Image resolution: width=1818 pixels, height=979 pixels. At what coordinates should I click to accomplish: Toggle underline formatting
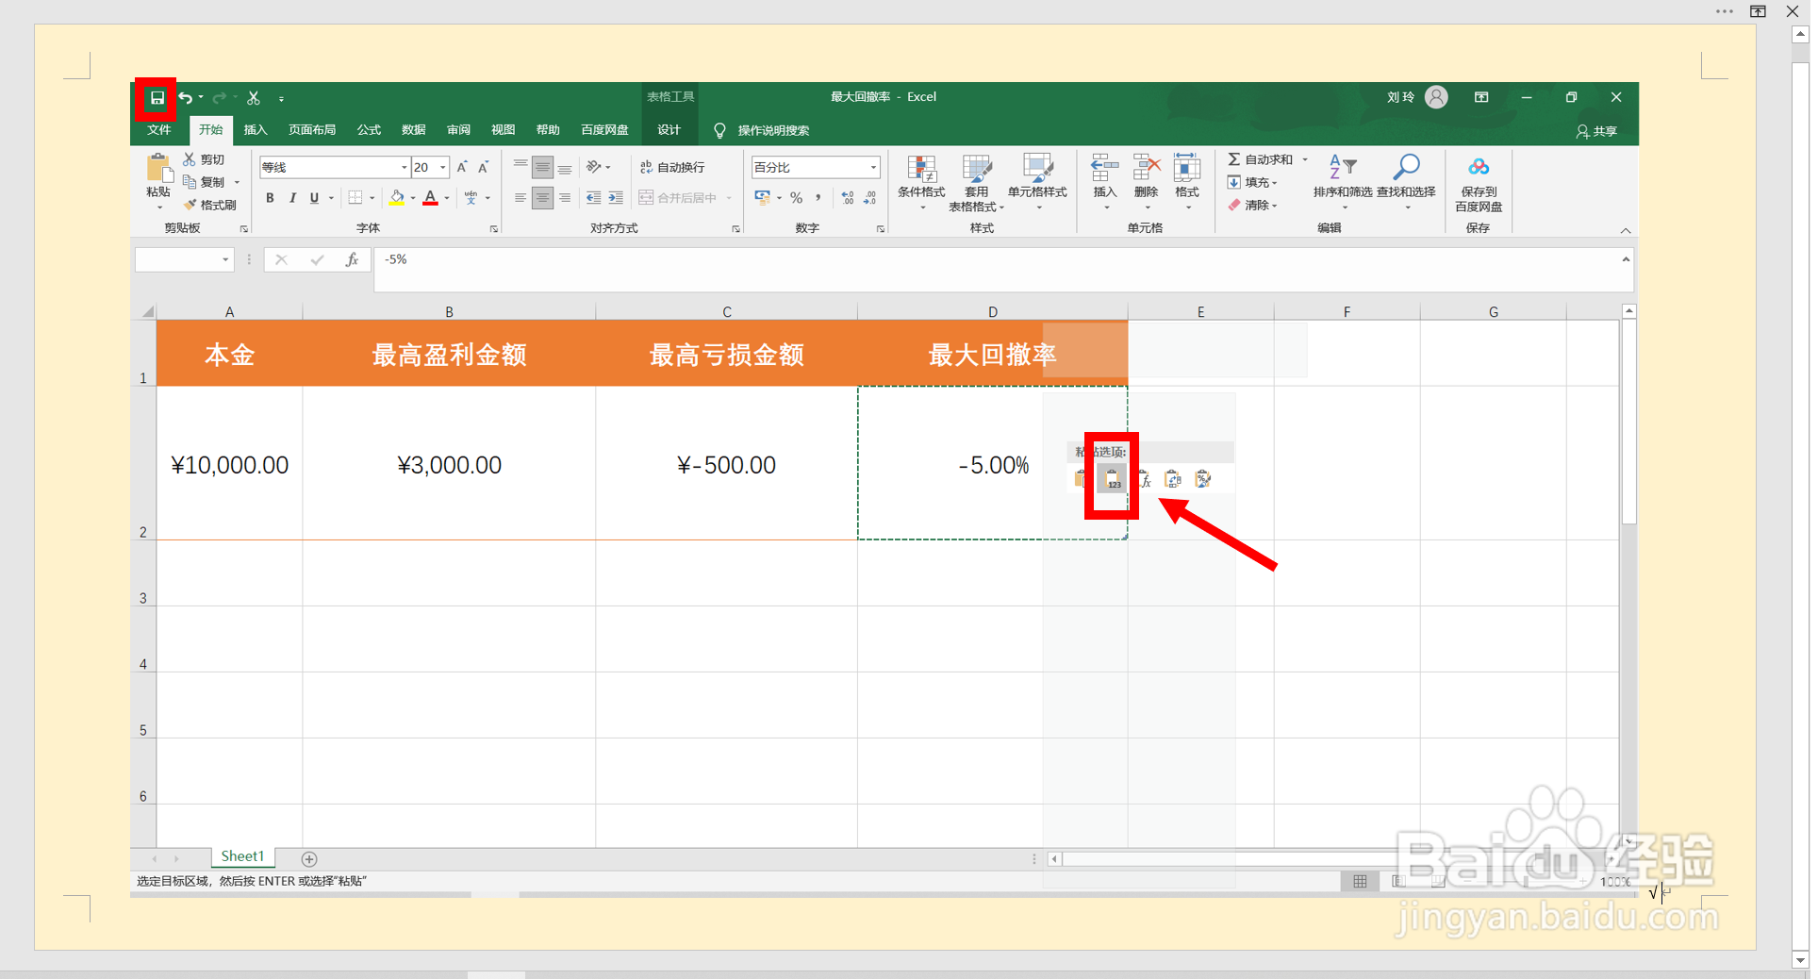[314, 198]
